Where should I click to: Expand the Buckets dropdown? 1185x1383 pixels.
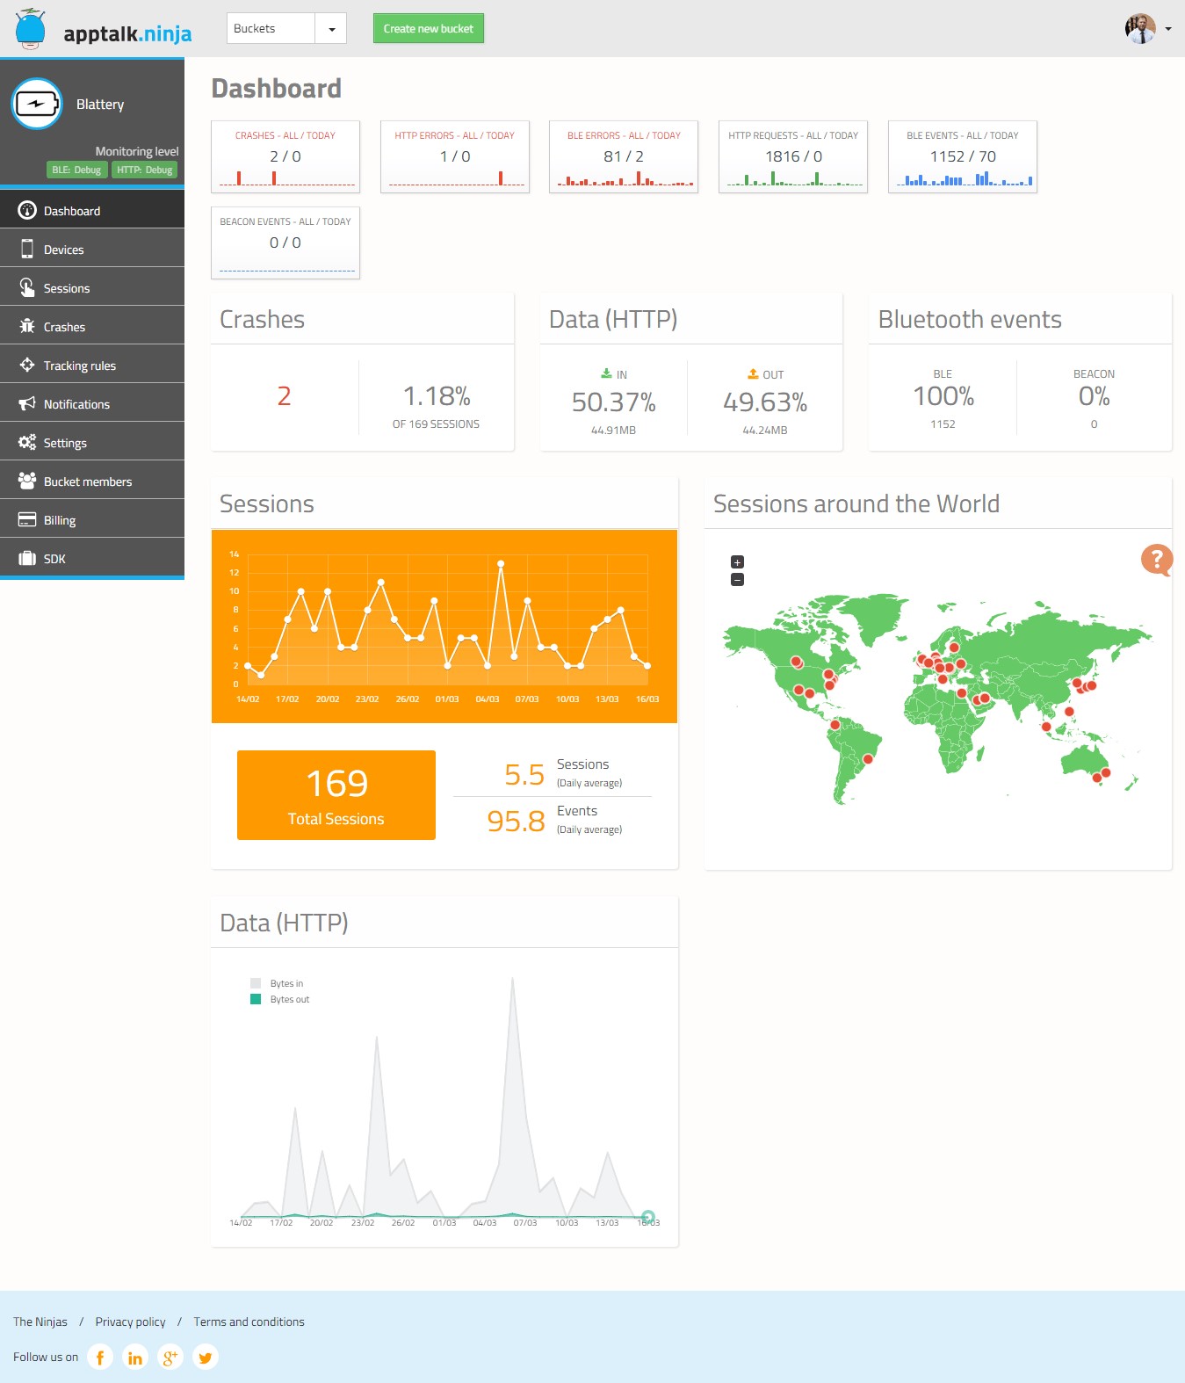(331, 29)
